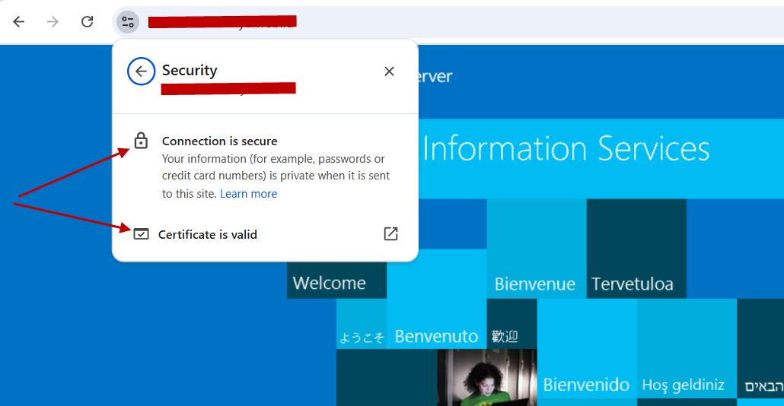Viewport: 784px width, 406px height.
Task: Click the certificate checkmark icon
Action: point(141,233)
